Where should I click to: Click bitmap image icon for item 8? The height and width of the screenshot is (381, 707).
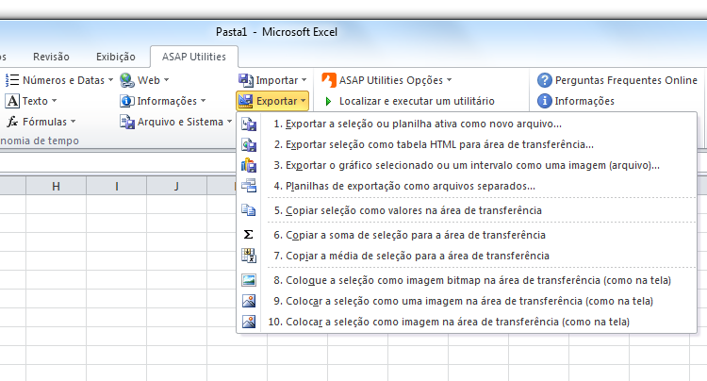(249, 280)
